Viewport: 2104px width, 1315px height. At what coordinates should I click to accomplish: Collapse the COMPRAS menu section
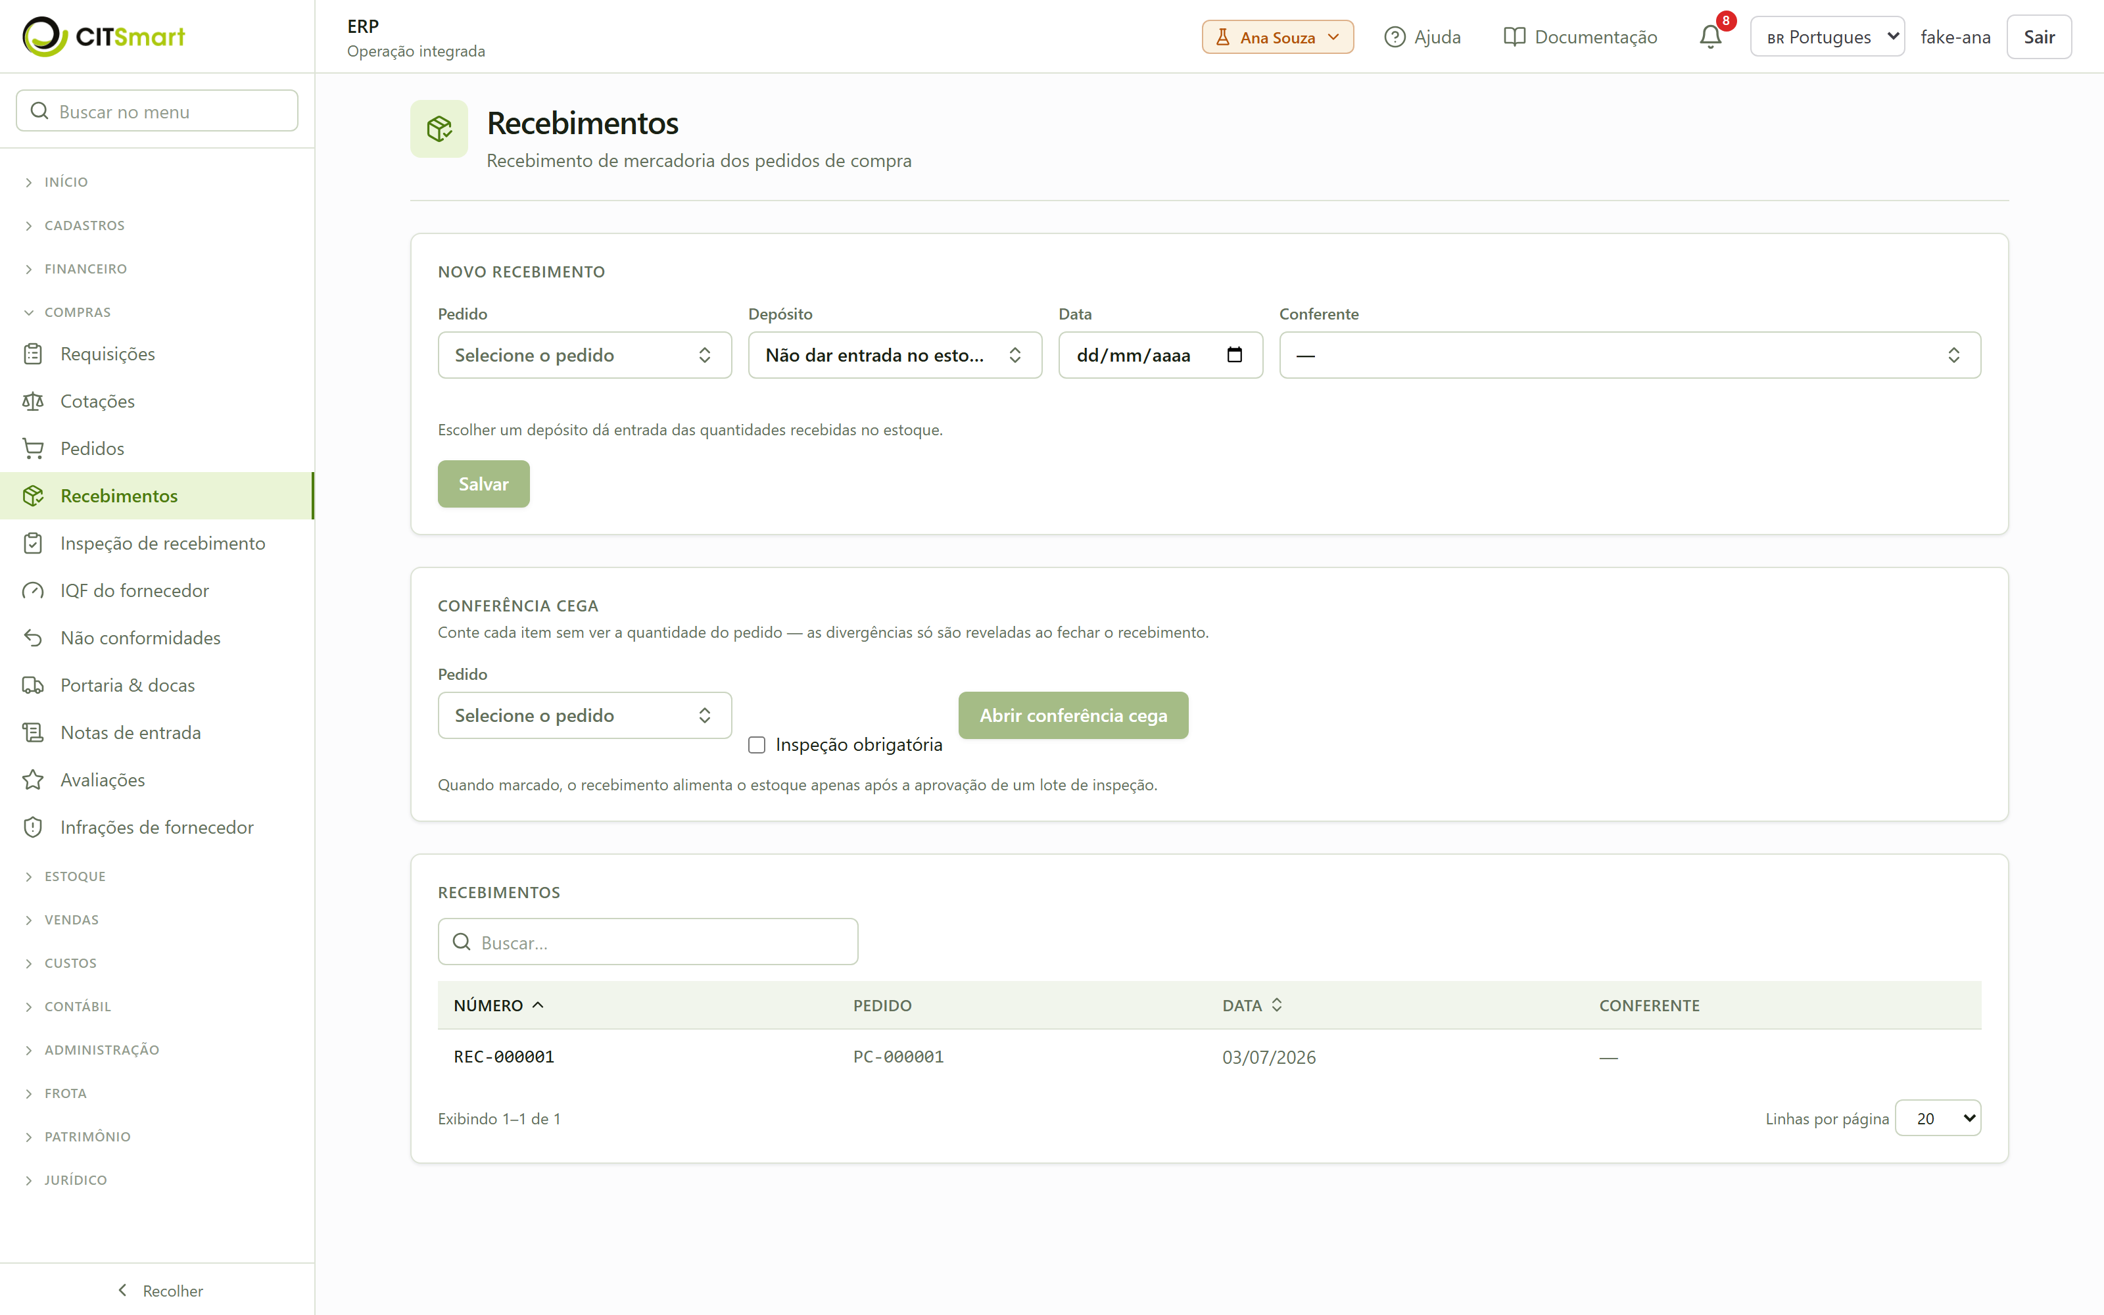tap(78, 313)
